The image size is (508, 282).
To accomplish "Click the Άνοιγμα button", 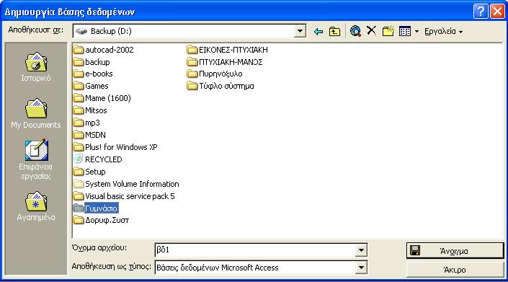I will 455,251.
